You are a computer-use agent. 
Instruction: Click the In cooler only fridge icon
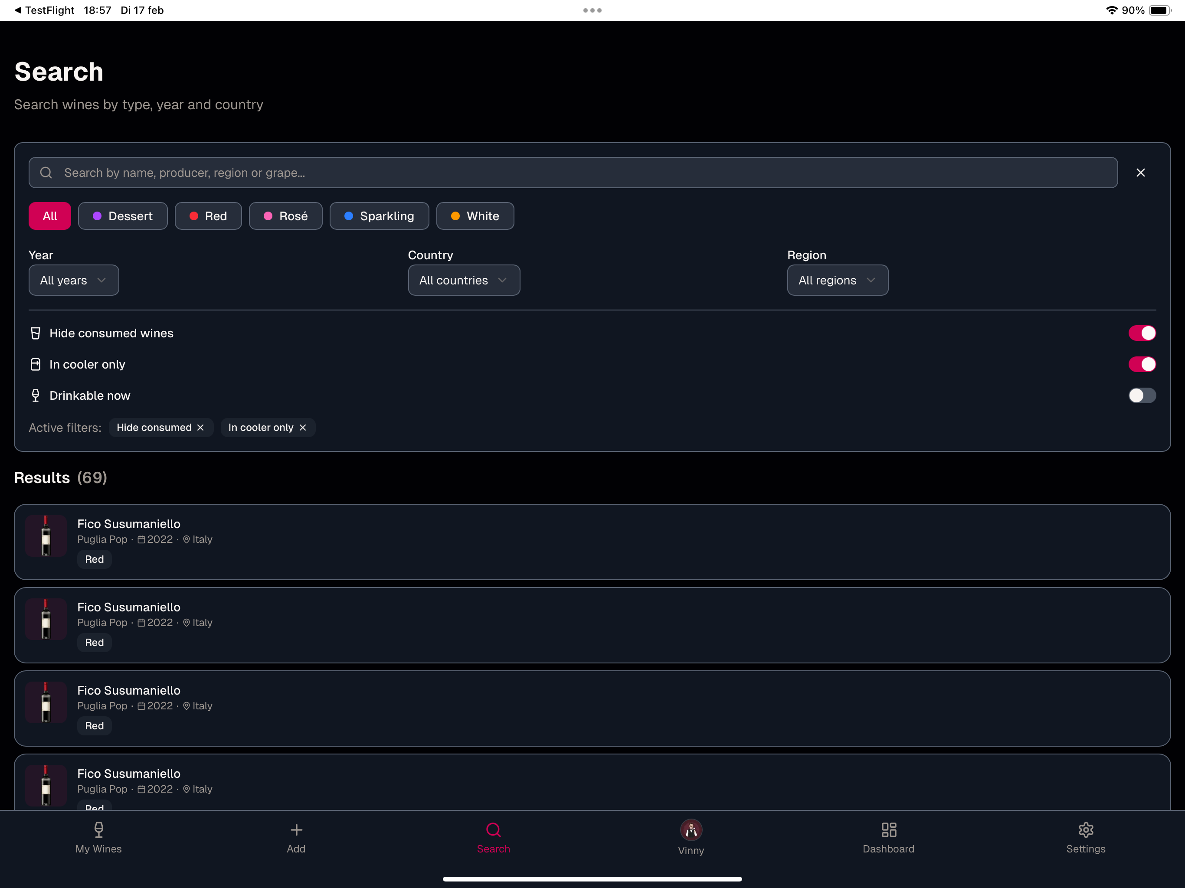click(x=36, y=364)
